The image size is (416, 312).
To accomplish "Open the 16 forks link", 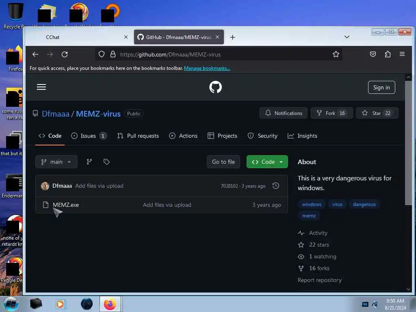I will 314,268.
